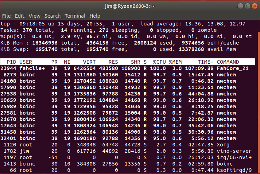260x174 pixels.
Task: Click the 95.0 CPU value
Action: click(159, 138)
